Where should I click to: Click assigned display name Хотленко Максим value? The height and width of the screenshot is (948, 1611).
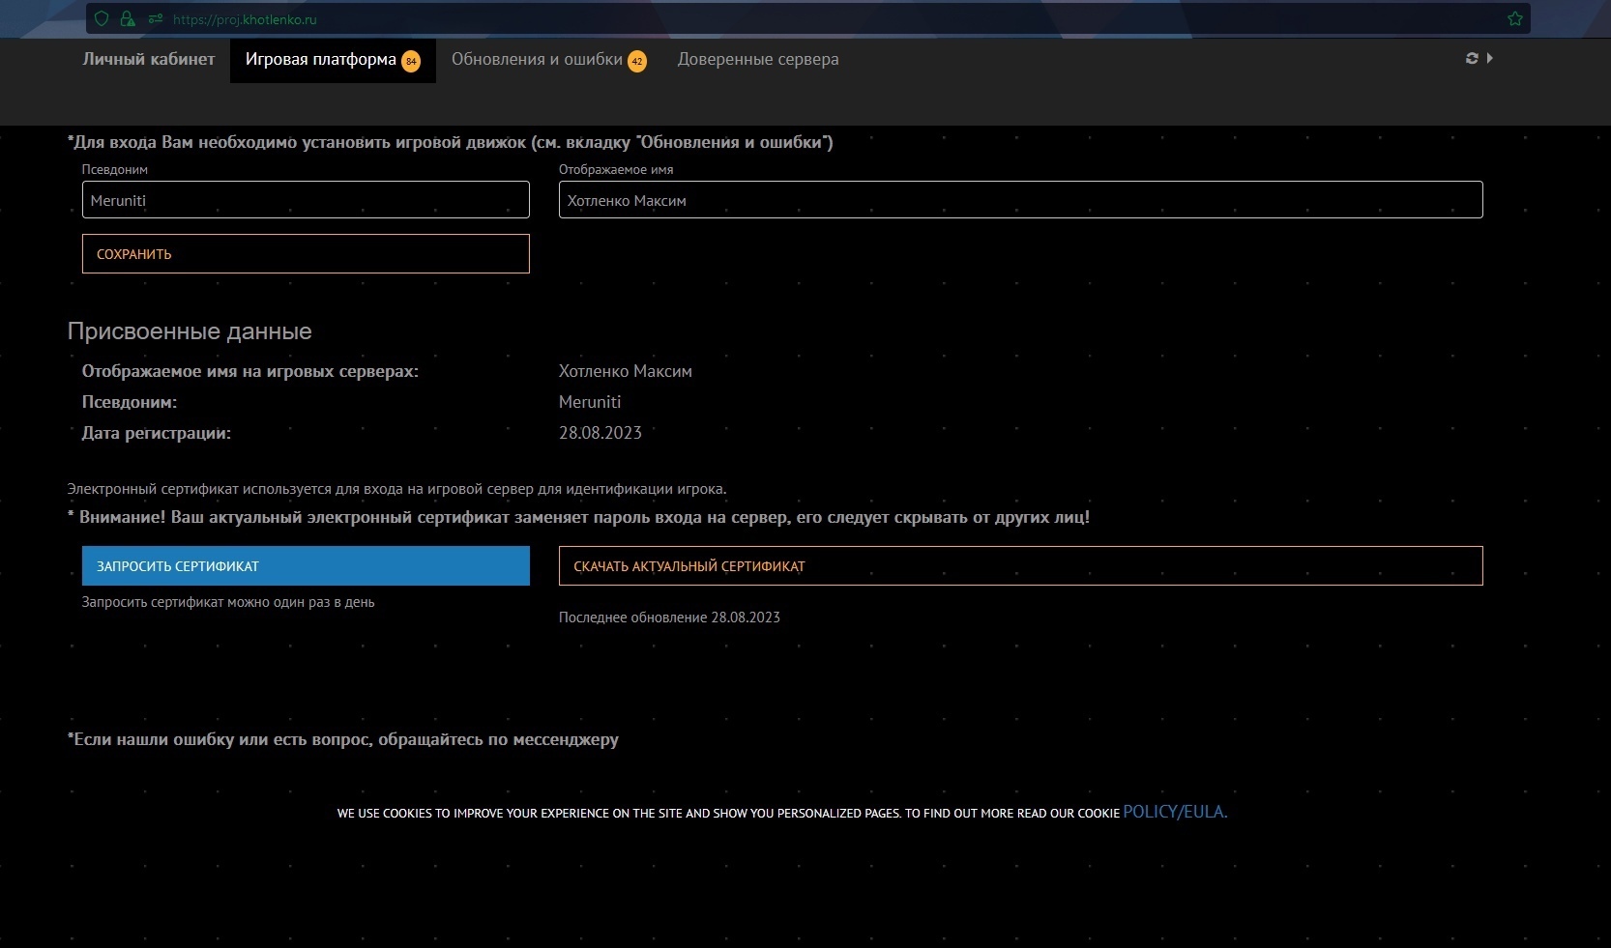point(626,371)
